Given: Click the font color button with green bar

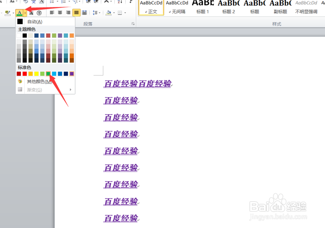Looking at the screenshot, I should tap(19, 13).
